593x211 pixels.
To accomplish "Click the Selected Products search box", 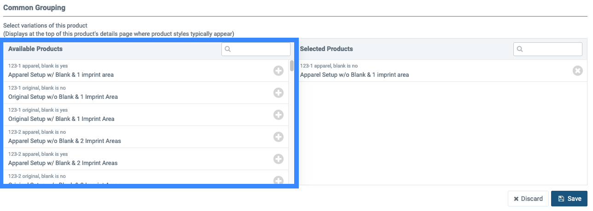I will coord(548,49).
